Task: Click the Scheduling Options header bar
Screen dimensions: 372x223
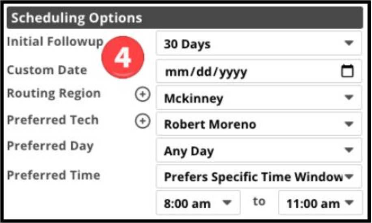Action: pos(185,18)
